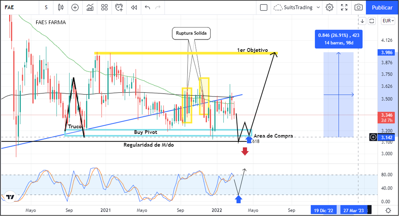Start bar replay with the rewind icon
Viewport: 399px width, 216px height.
coord(134,8)
